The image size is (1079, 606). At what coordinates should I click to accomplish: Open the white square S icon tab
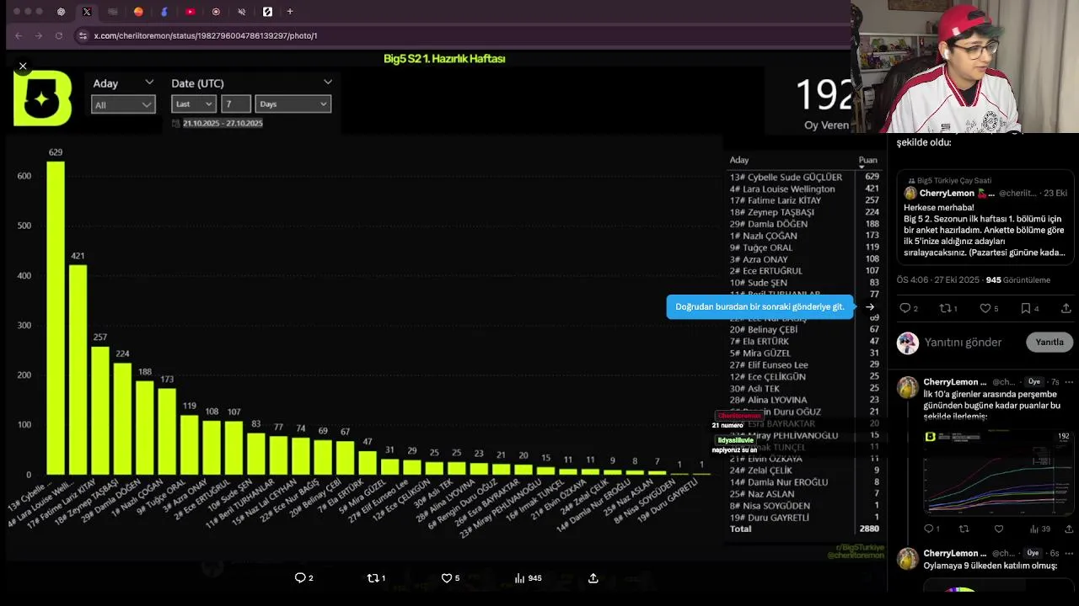click(267, 12)
